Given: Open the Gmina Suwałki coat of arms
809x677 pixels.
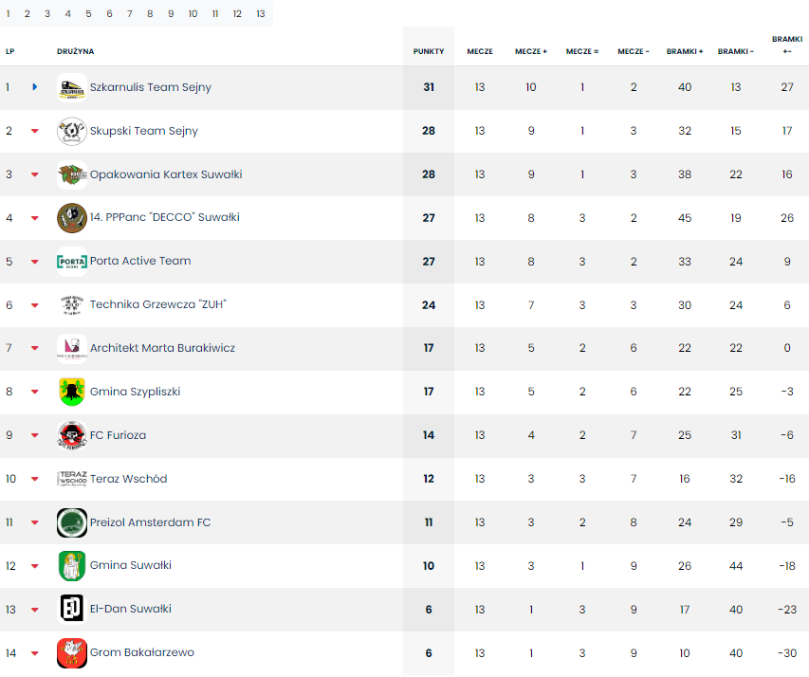Looking at the screenshot, I should [72, 566].
